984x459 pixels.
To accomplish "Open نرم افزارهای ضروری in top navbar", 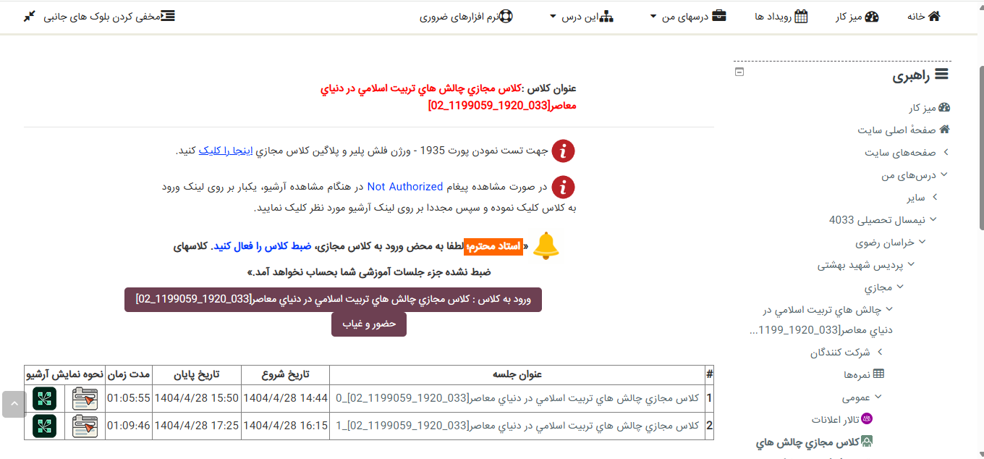I will pos(466,16).
